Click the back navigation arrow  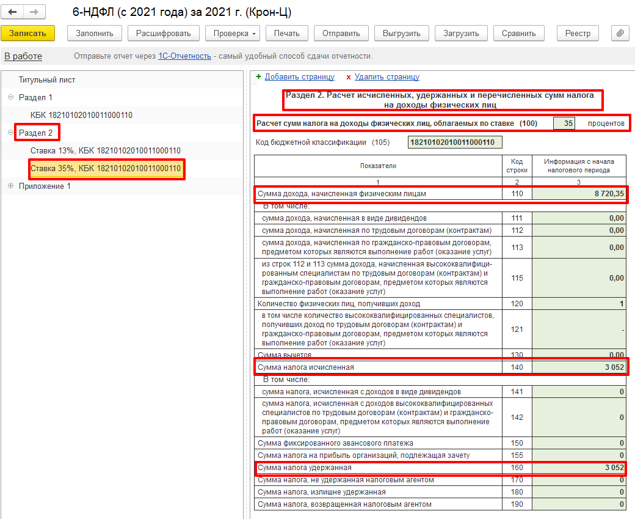click(12, 12)
